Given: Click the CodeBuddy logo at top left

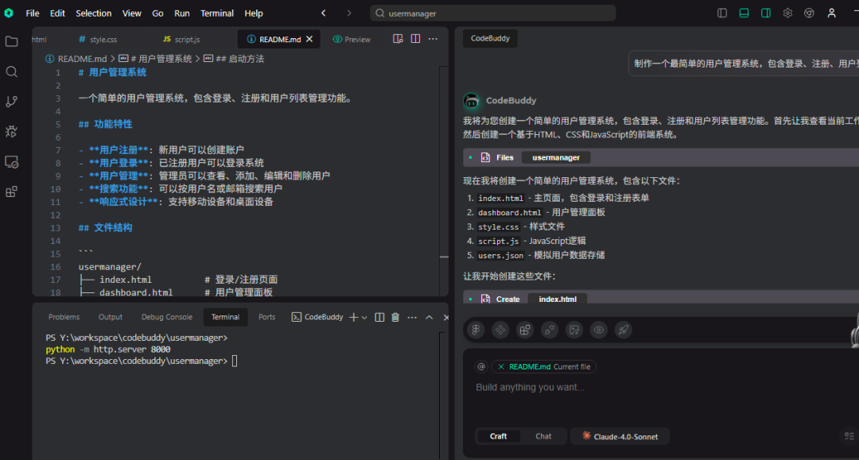Looking at the screenshot, I should 9,14.
